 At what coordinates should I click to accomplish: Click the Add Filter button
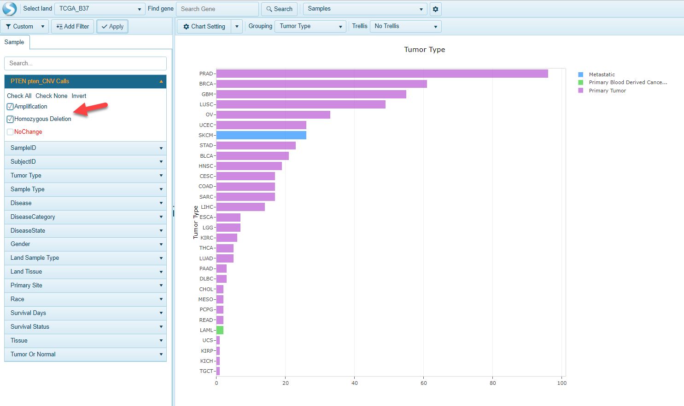tap(73, 27)
